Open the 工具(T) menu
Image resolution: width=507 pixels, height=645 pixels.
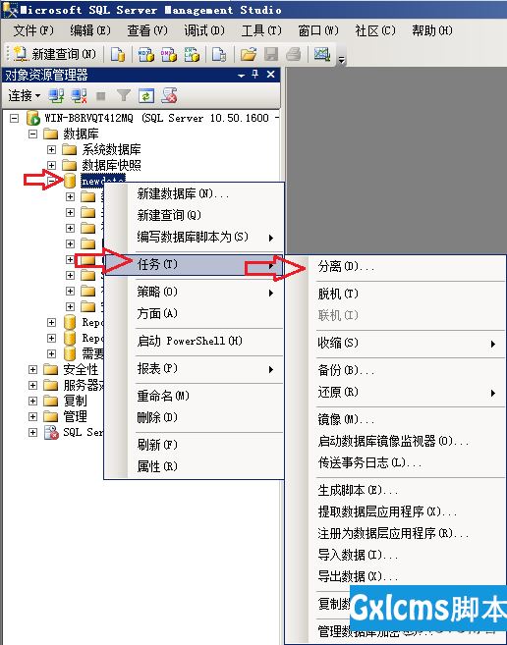pos(261,30)
